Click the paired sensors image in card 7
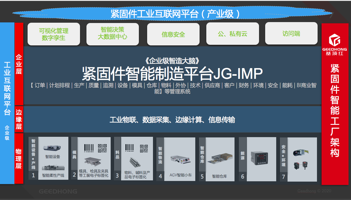This screenshot has width=351, height=200. [301, 165]
